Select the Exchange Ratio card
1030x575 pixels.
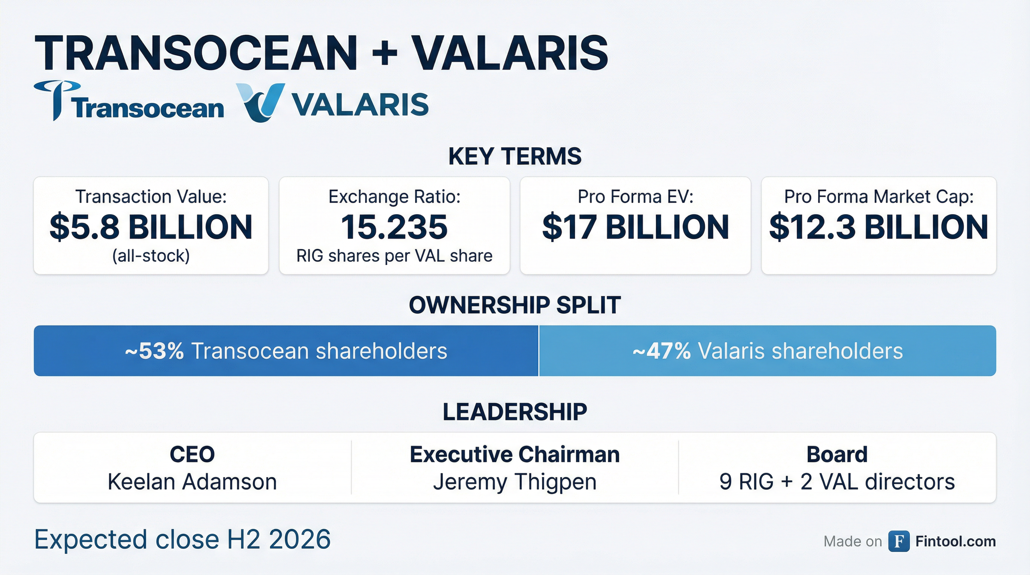394,225
